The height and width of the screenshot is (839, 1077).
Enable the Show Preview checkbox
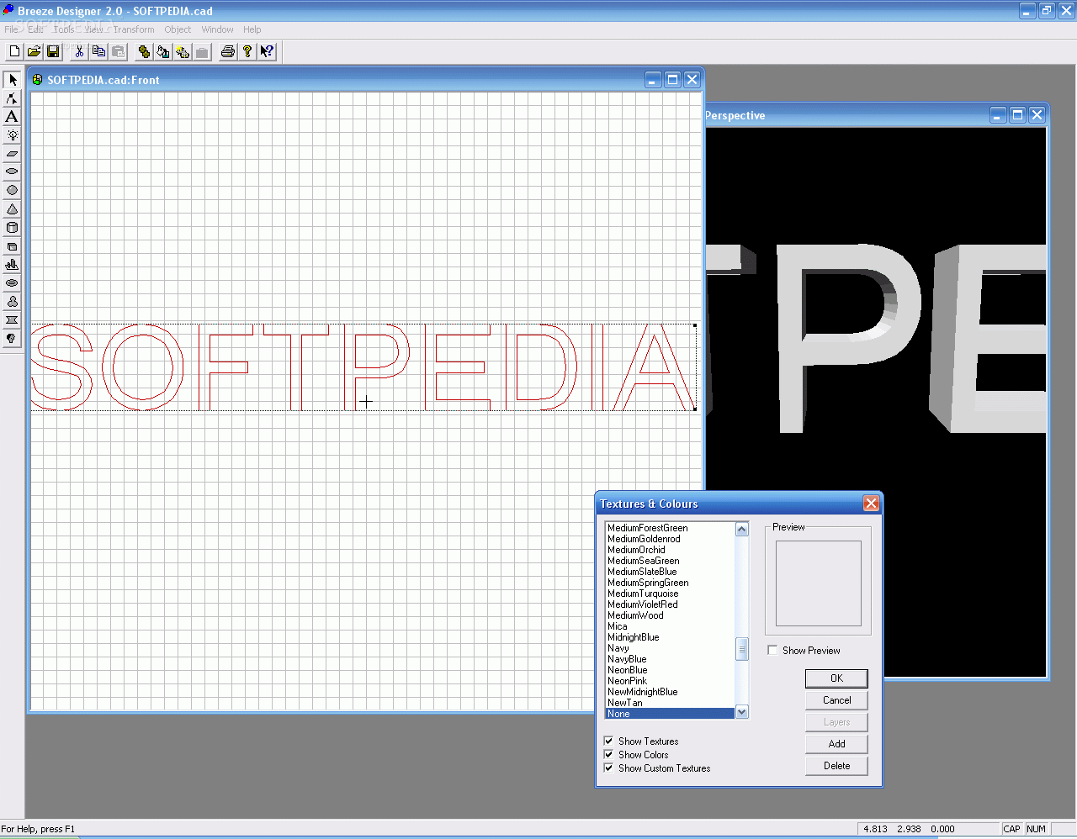pyautogui.click(x=772, y=651)
